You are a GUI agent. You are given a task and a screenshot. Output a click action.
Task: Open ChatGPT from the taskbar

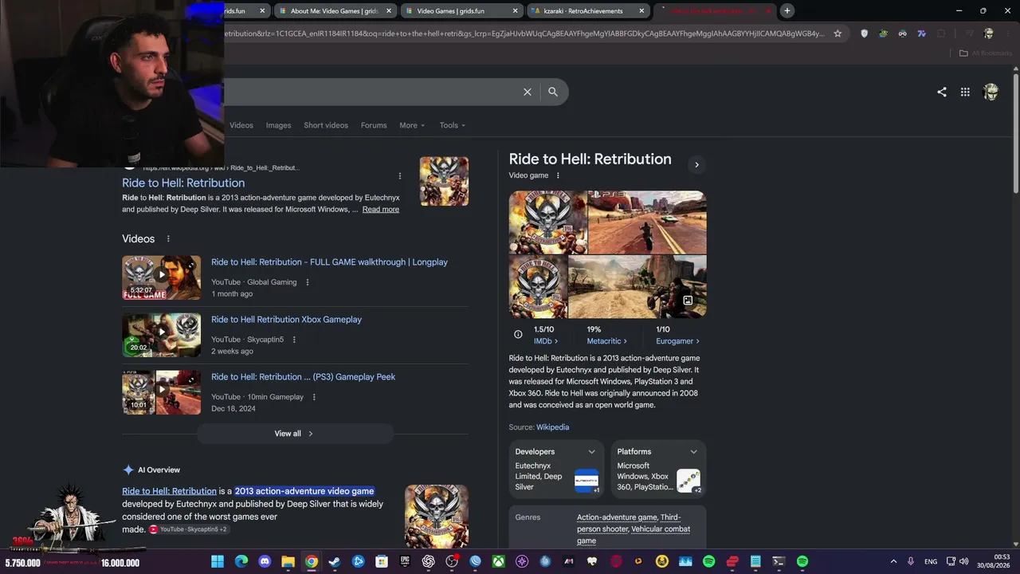(x=429, y=561)
